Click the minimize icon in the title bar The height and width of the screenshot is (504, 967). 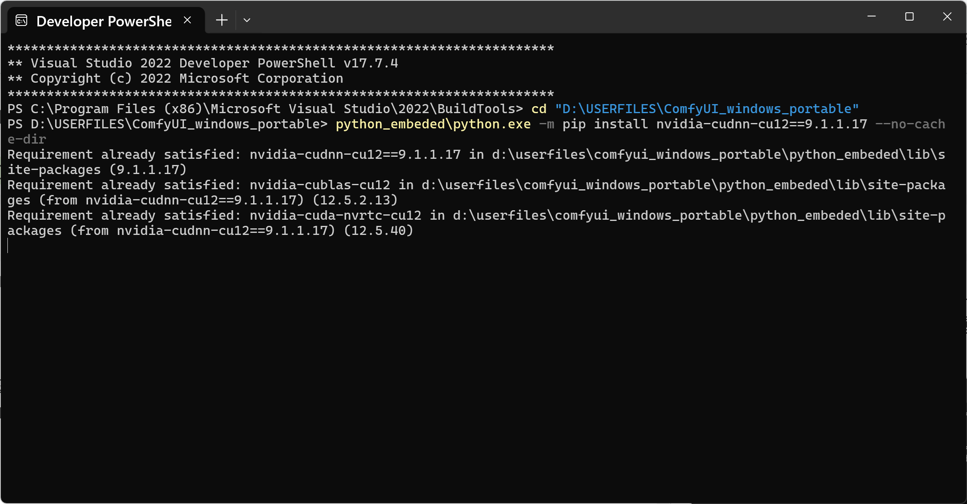click(x=872, y=17)
